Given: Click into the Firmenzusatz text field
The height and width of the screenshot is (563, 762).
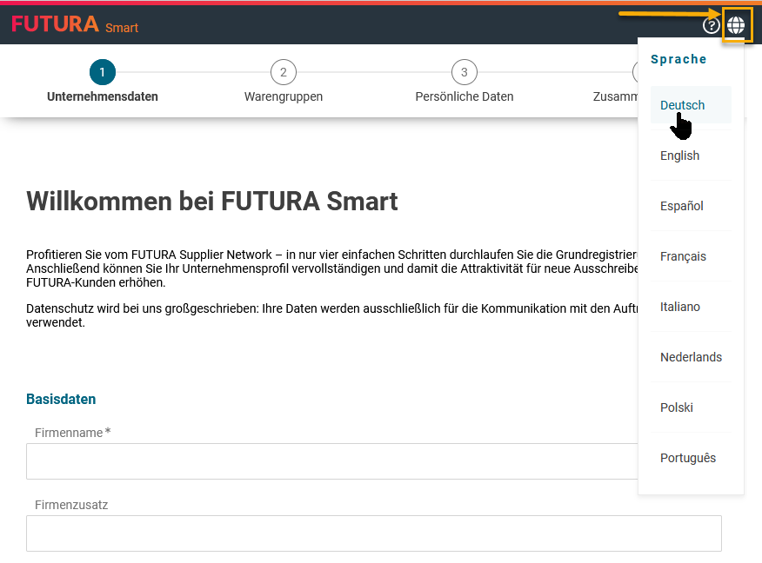Looking at the screenshot, I should pyautogui.click(x=374, y=533).
